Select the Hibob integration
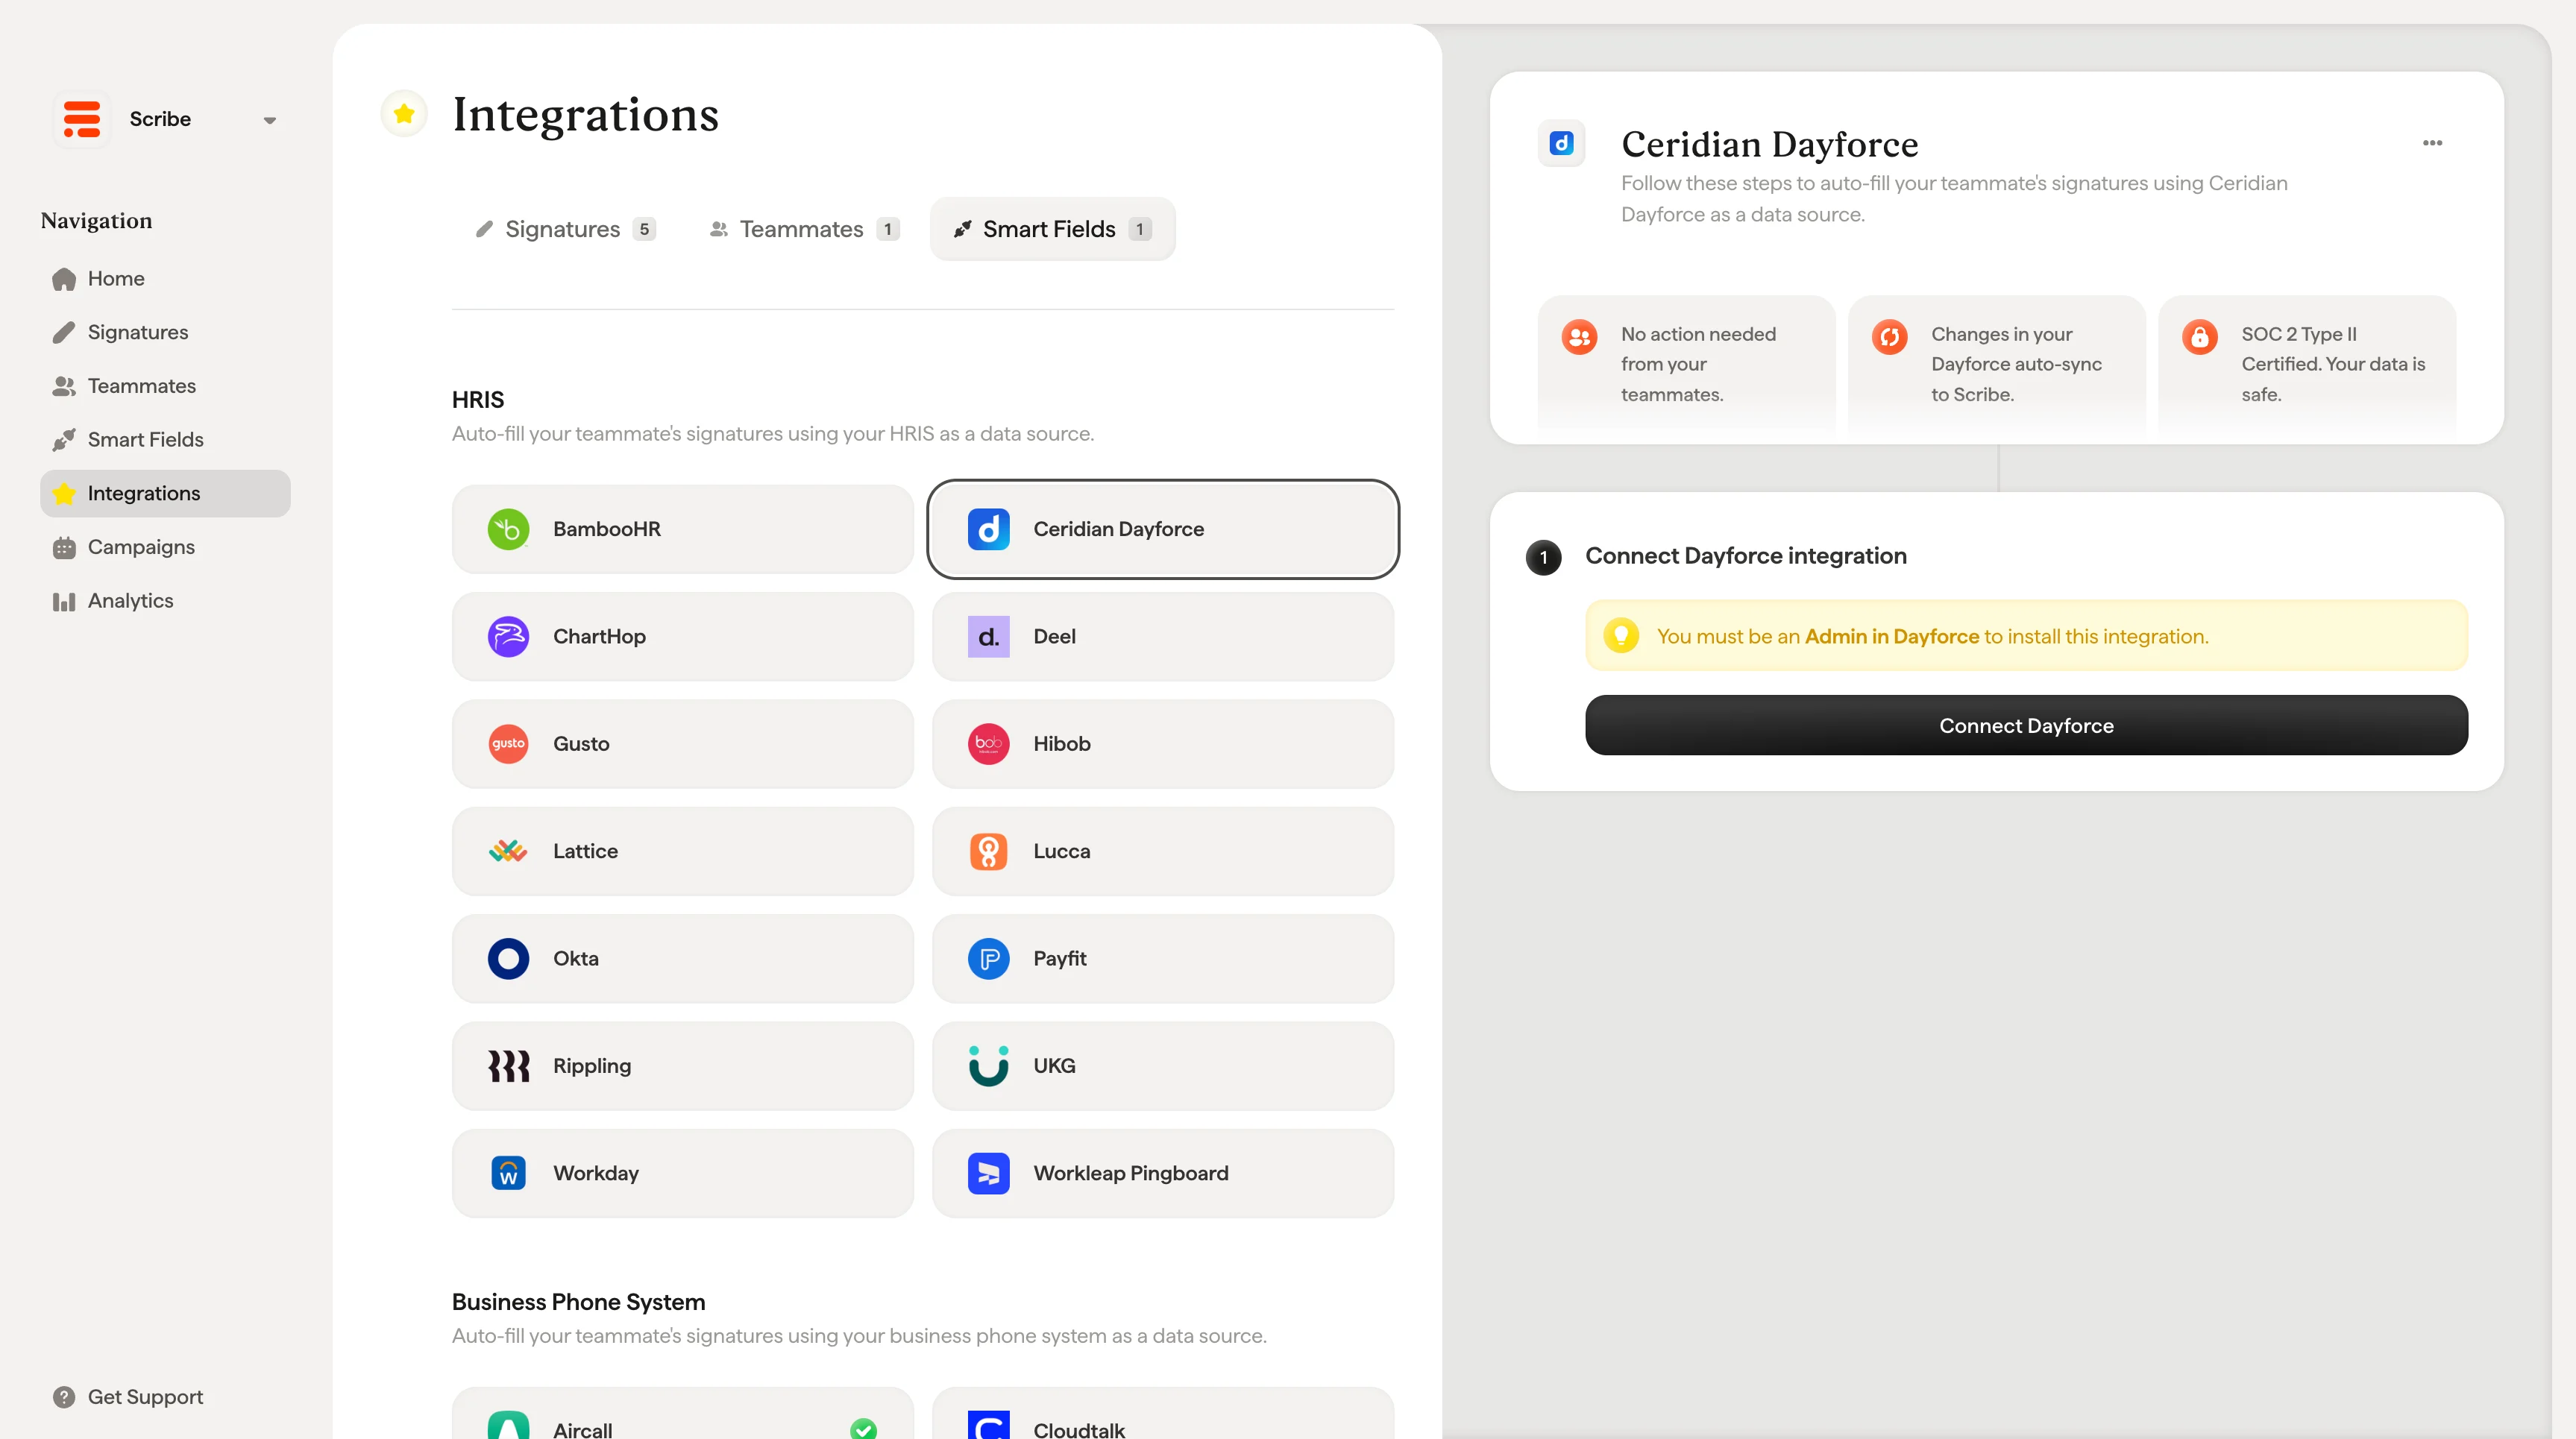Viewport: 2576px width, 1439px height. [x=1163, y=744]
